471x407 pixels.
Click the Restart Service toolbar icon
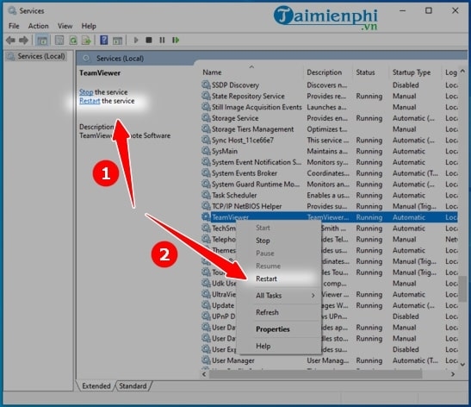pos(176,40)
